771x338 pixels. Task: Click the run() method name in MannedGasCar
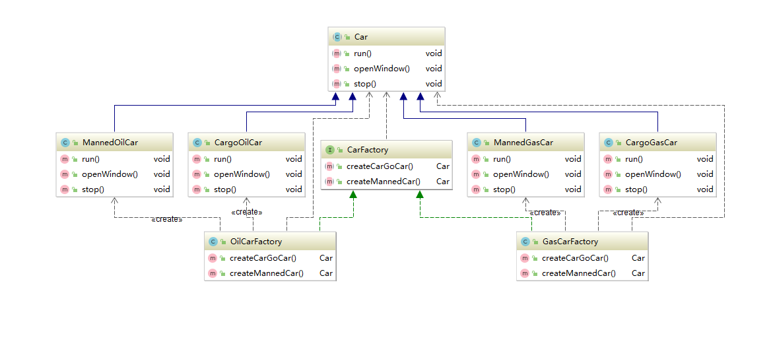[502, 159]
